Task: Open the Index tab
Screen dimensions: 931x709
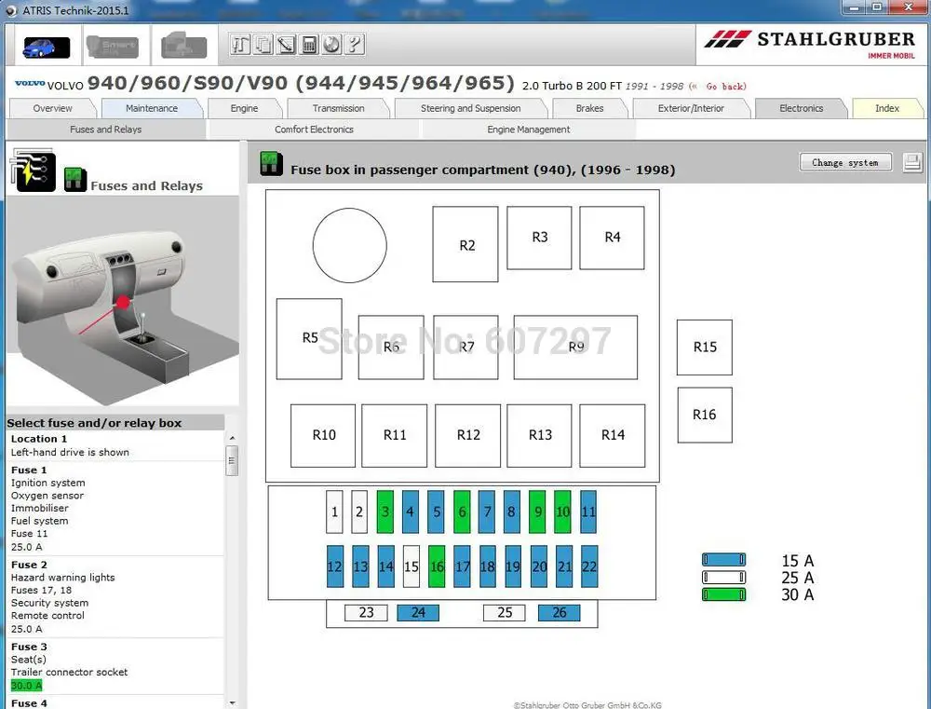Action: point(887,108)
